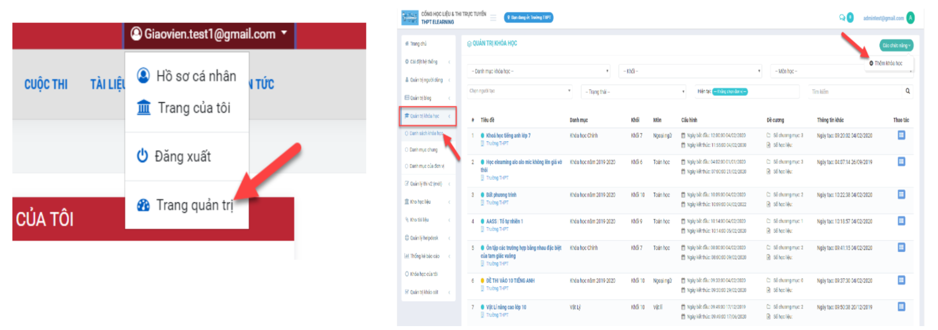Click the search magnifier icon
This screenshot has width=938, height=330.
[x=907, y=91]
